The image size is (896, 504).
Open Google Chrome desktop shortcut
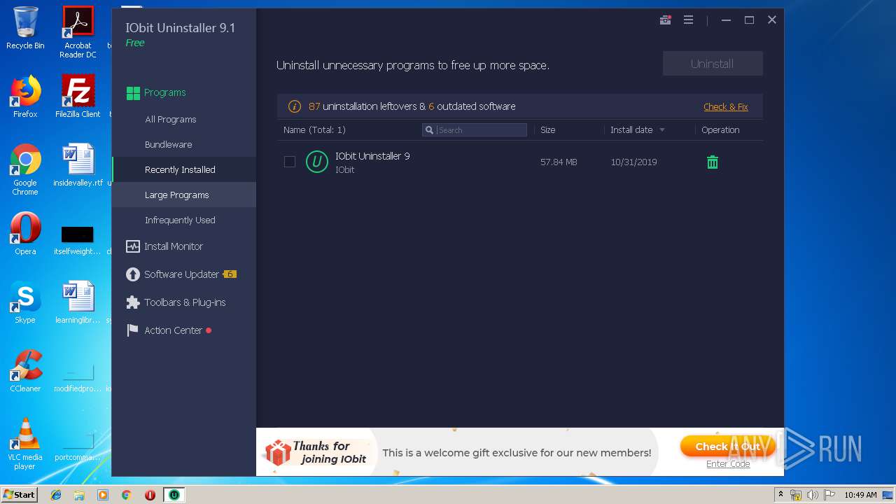click(25, 170)
